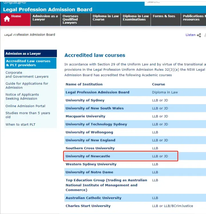Select Admission as a Lawyer sidebar heading
The image size is (206, 214).
pyautogui.click(x=31, y=54)
